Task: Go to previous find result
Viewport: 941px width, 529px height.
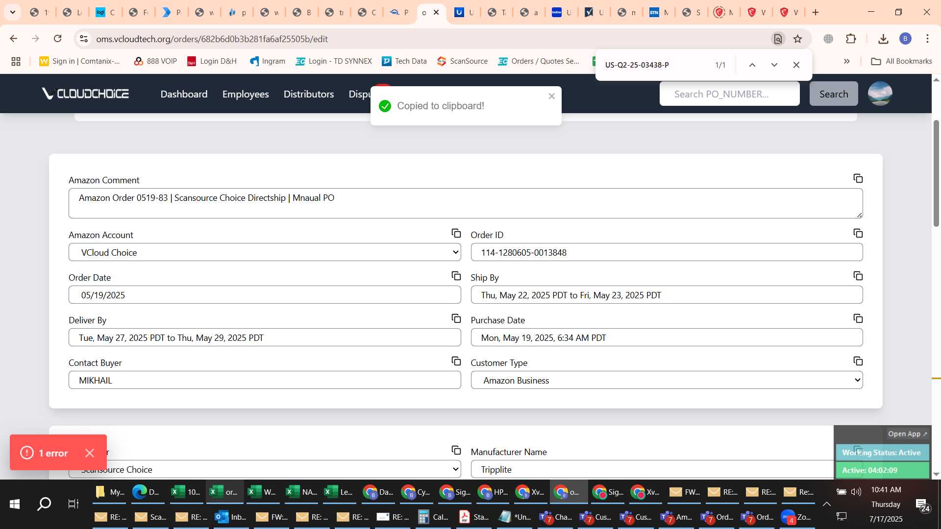Action: pos(752,65)
